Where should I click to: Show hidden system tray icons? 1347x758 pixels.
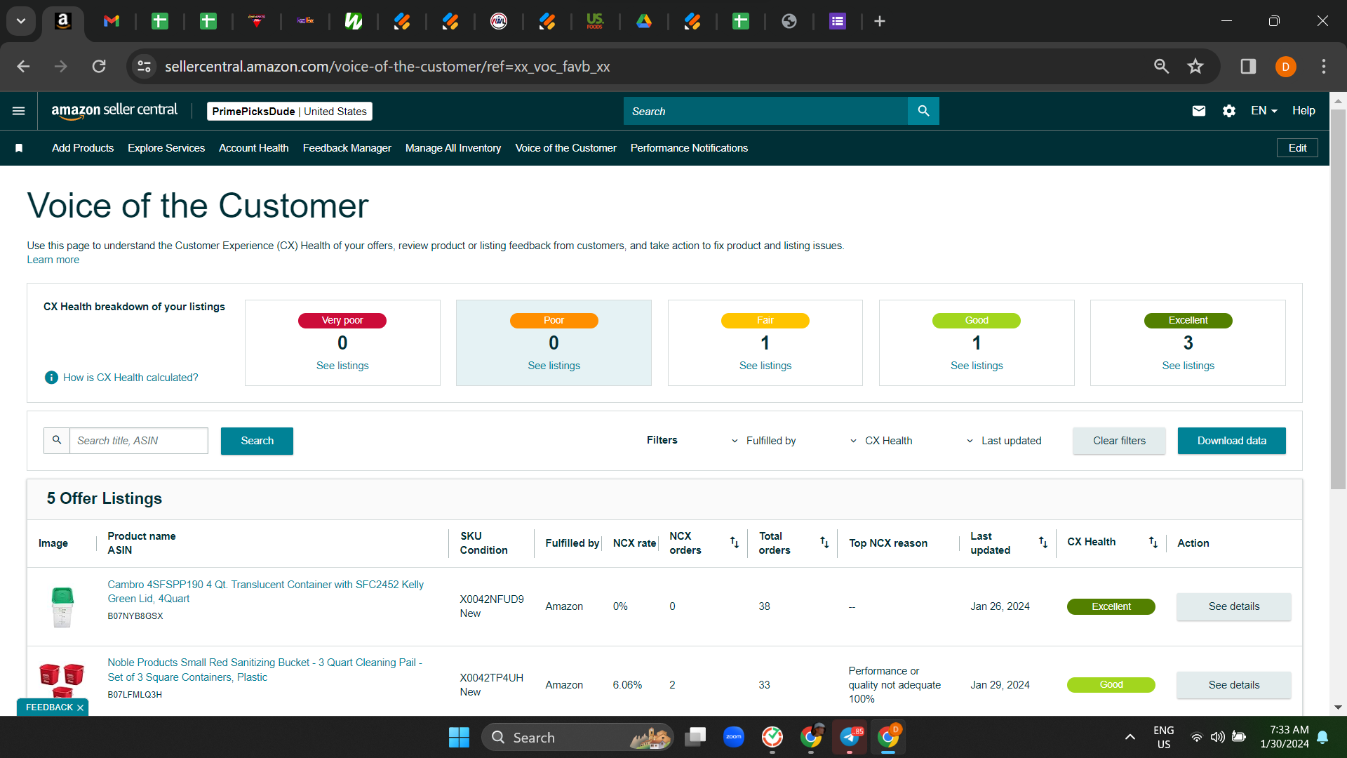[1130, 737]
